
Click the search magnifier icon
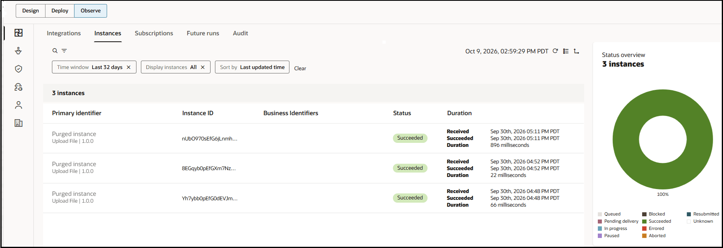(55, 51)
